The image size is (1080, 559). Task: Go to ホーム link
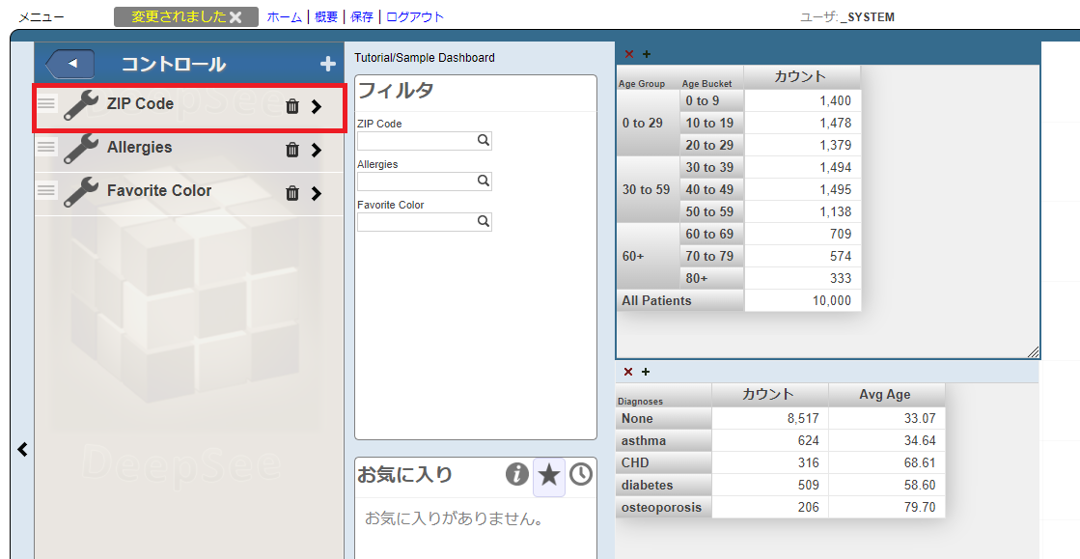(x=284, y=17)
